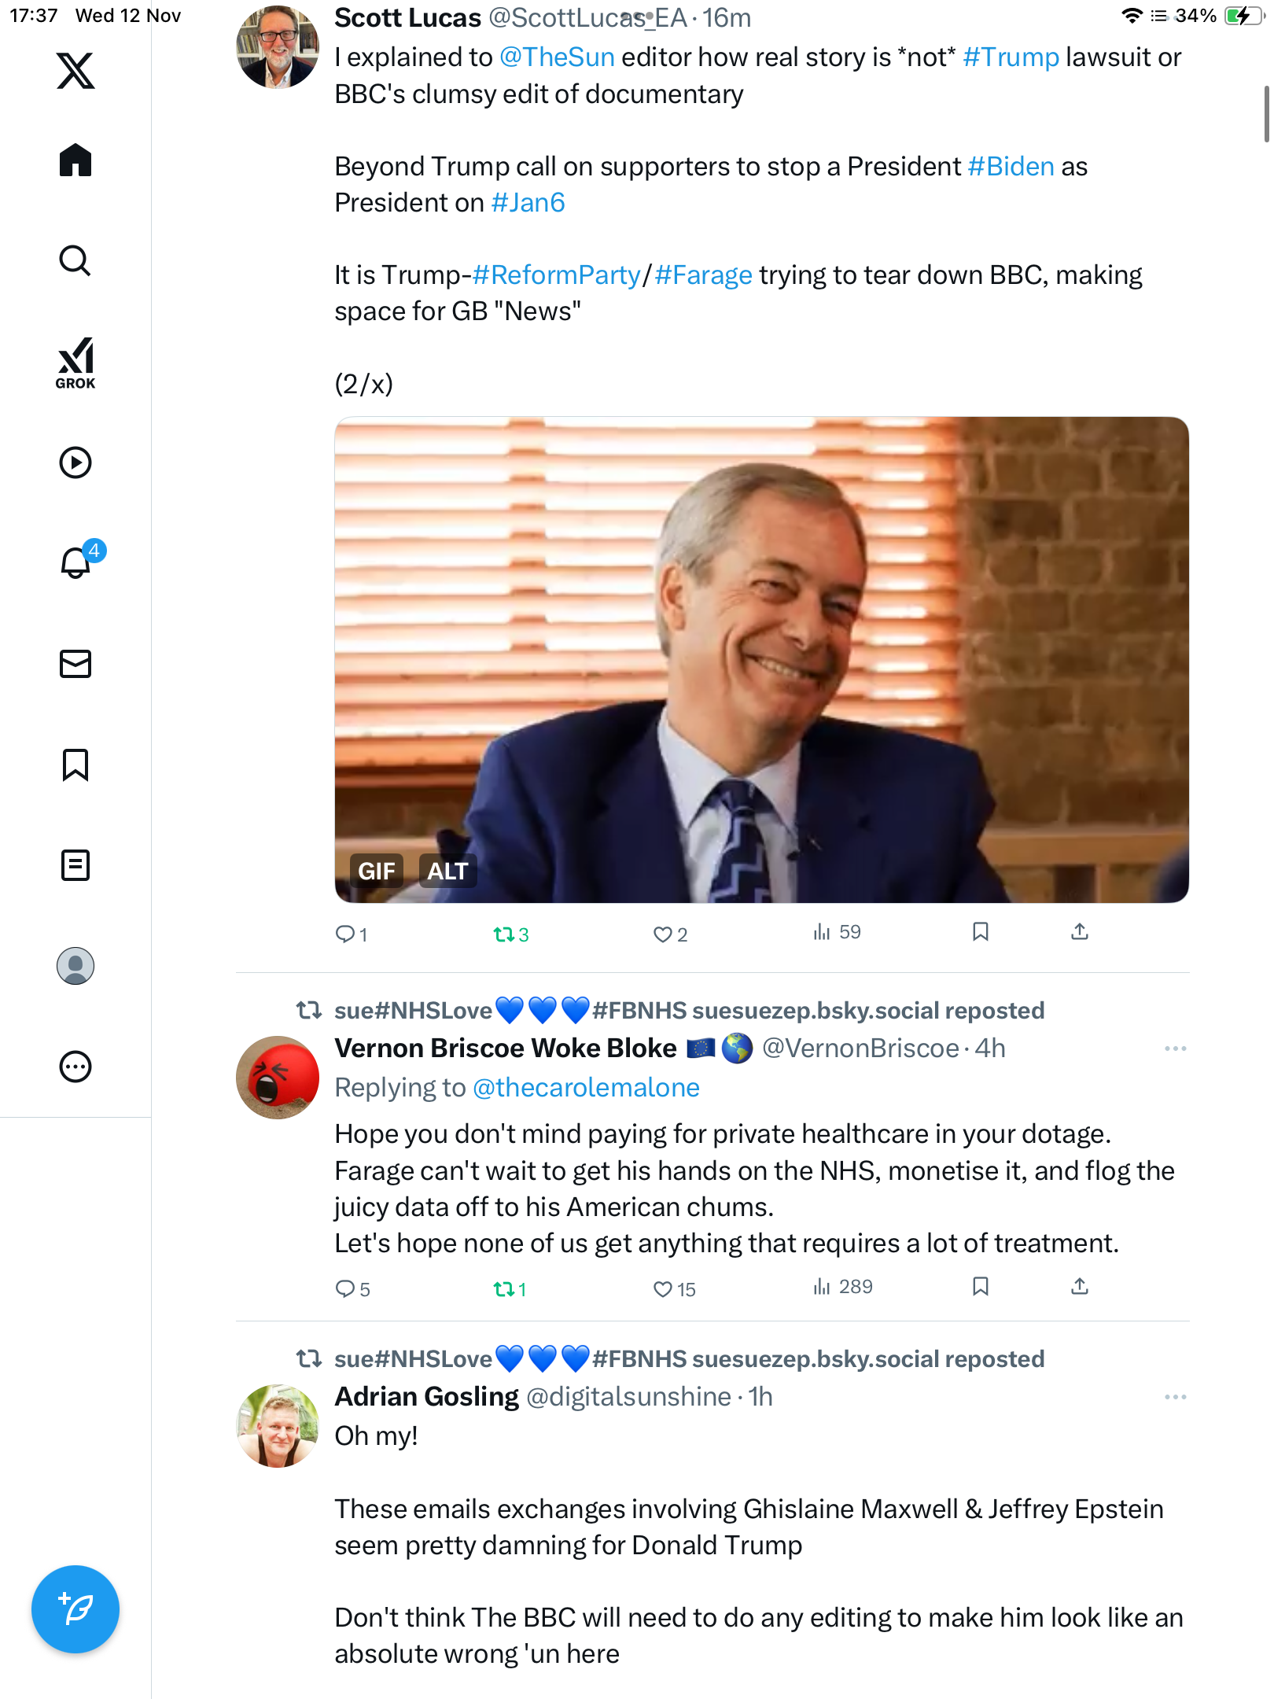Reply to Vernon Briscoe's post

(345, 1288)
